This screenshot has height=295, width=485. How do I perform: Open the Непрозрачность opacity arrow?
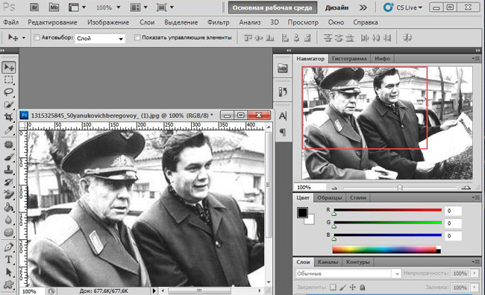tap(474, 273)
